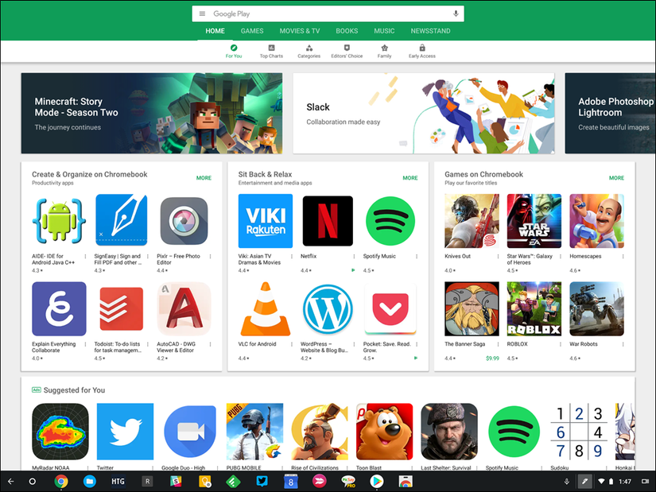Open the AutoCAD app icon
Image resolution: width=656 pixels, height=492 pixels.
click(x=184, y=308)
